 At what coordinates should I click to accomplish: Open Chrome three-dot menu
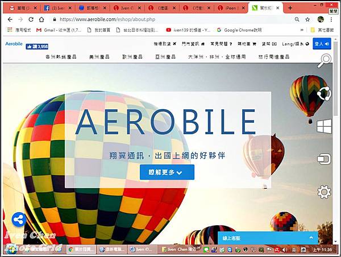tap(331, 19)
